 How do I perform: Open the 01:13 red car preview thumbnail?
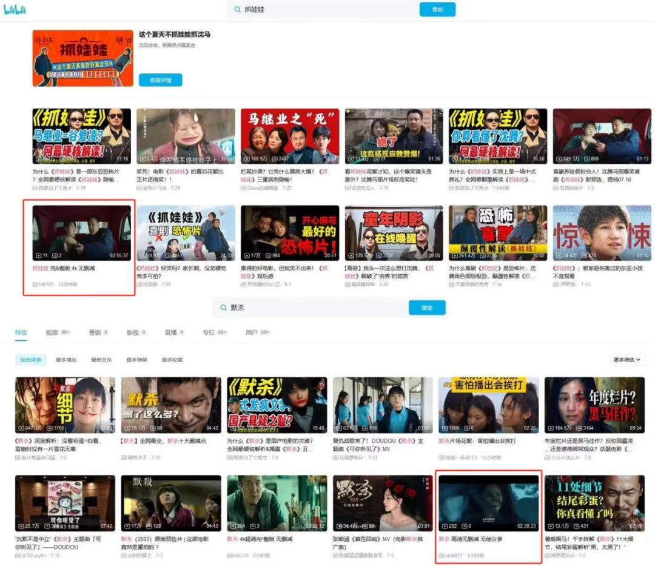click(602, 136)
